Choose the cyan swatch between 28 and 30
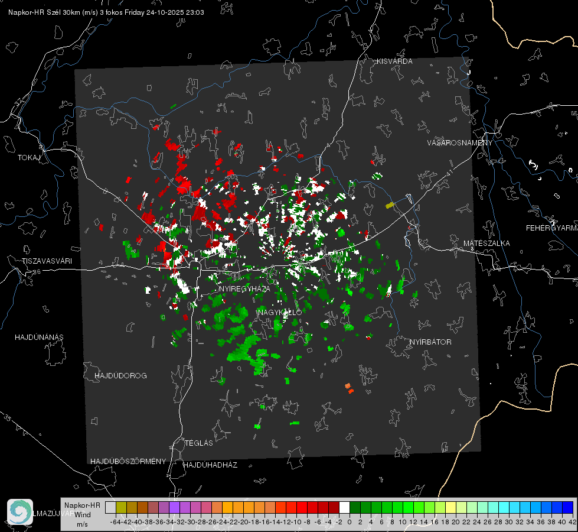 click(504, 507)
